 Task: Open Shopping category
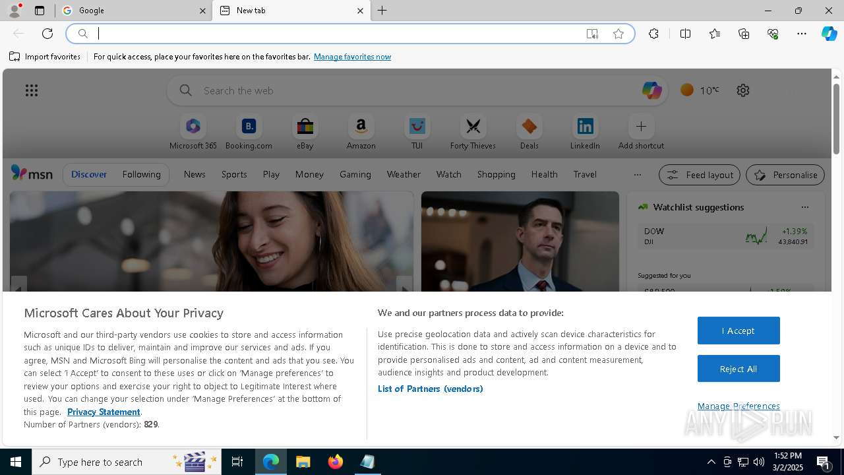pos(496,174)
